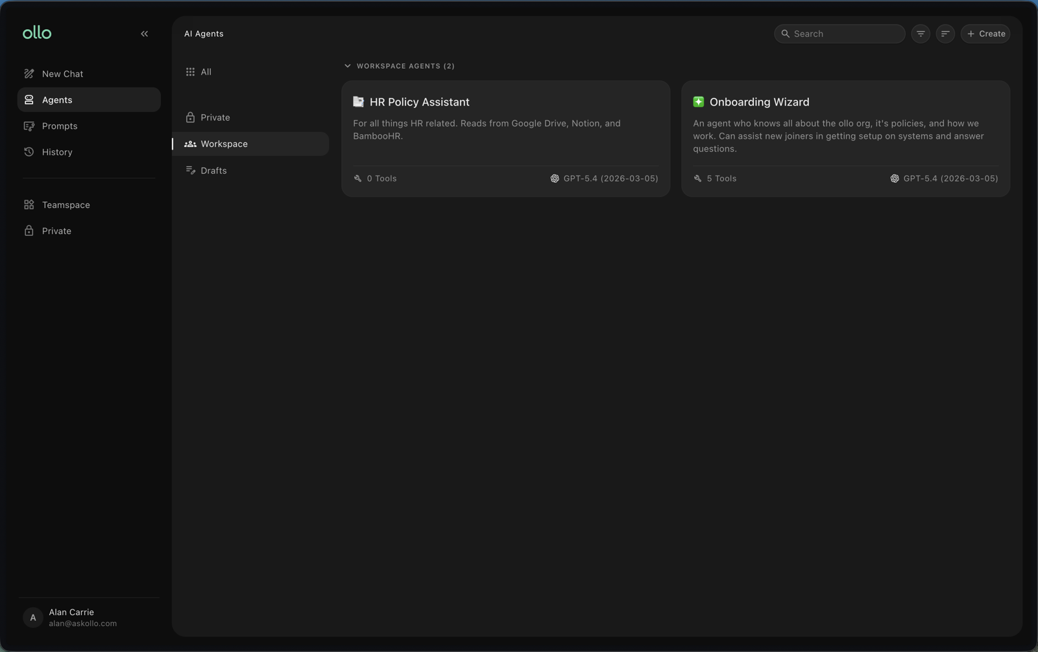
Task: Open History in the sidebar
Action: tap(89, 152)
